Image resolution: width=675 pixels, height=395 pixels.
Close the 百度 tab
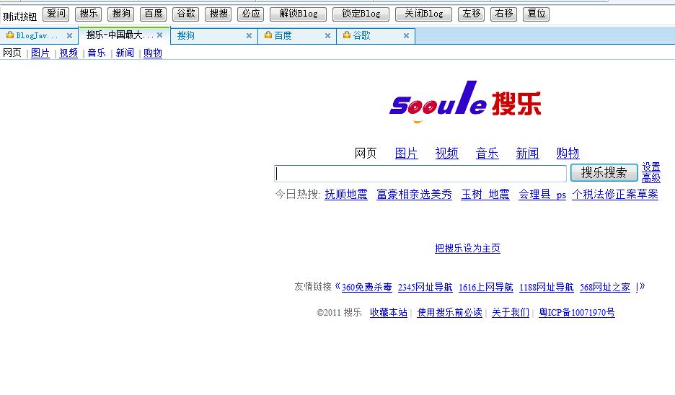point(327,36)
